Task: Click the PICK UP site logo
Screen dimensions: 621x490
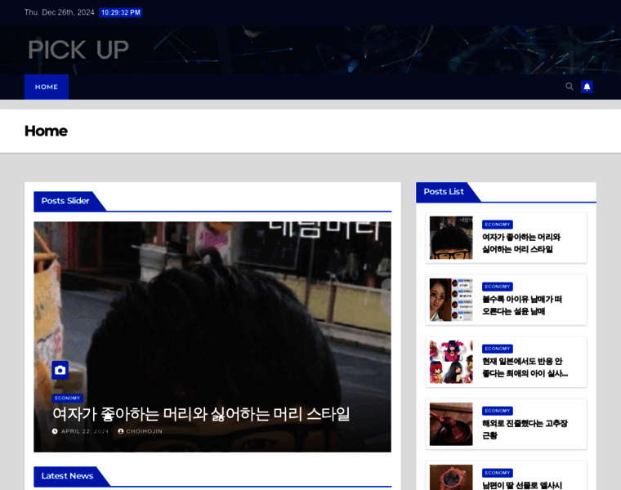Action: pyautogui.click(x=78, y=50)
